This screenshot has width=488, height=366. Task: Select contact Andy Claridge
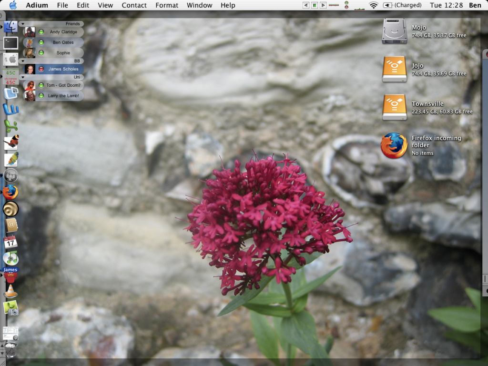click(53, 32)
